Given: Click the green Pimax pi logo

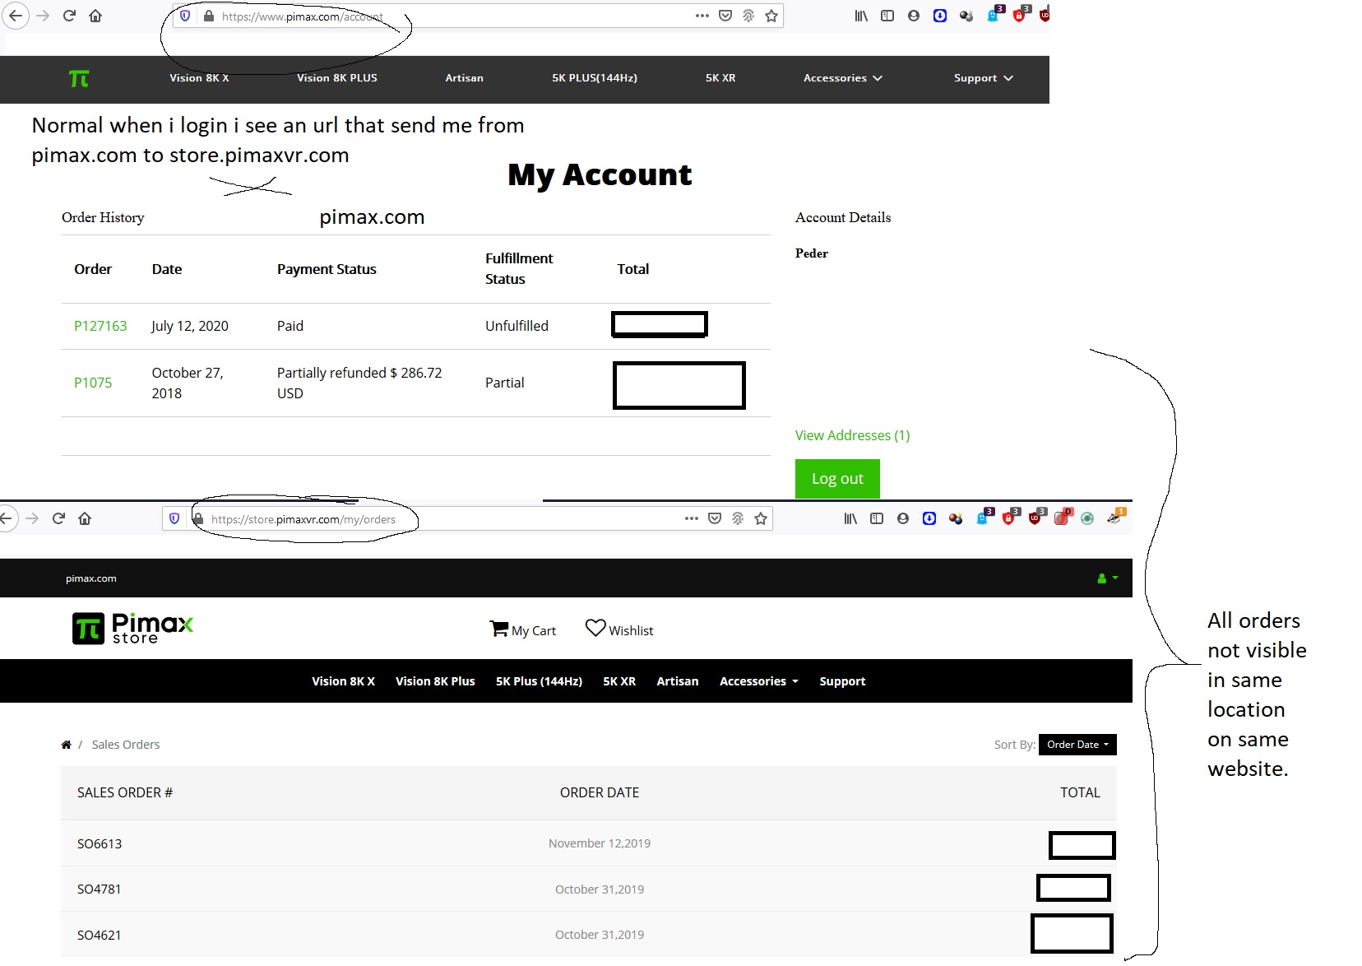Looking at the screenshot, I should [79, 78].
